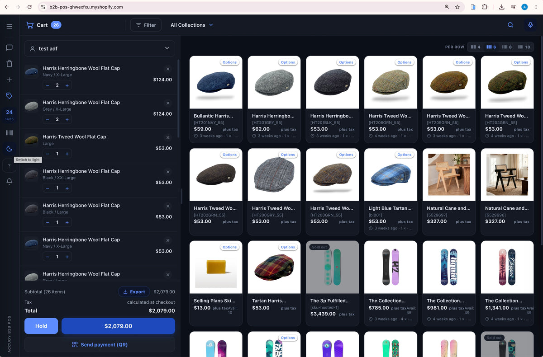The image size is (543, 357).
Task: Click the Cart icon header
Action: 30,25
